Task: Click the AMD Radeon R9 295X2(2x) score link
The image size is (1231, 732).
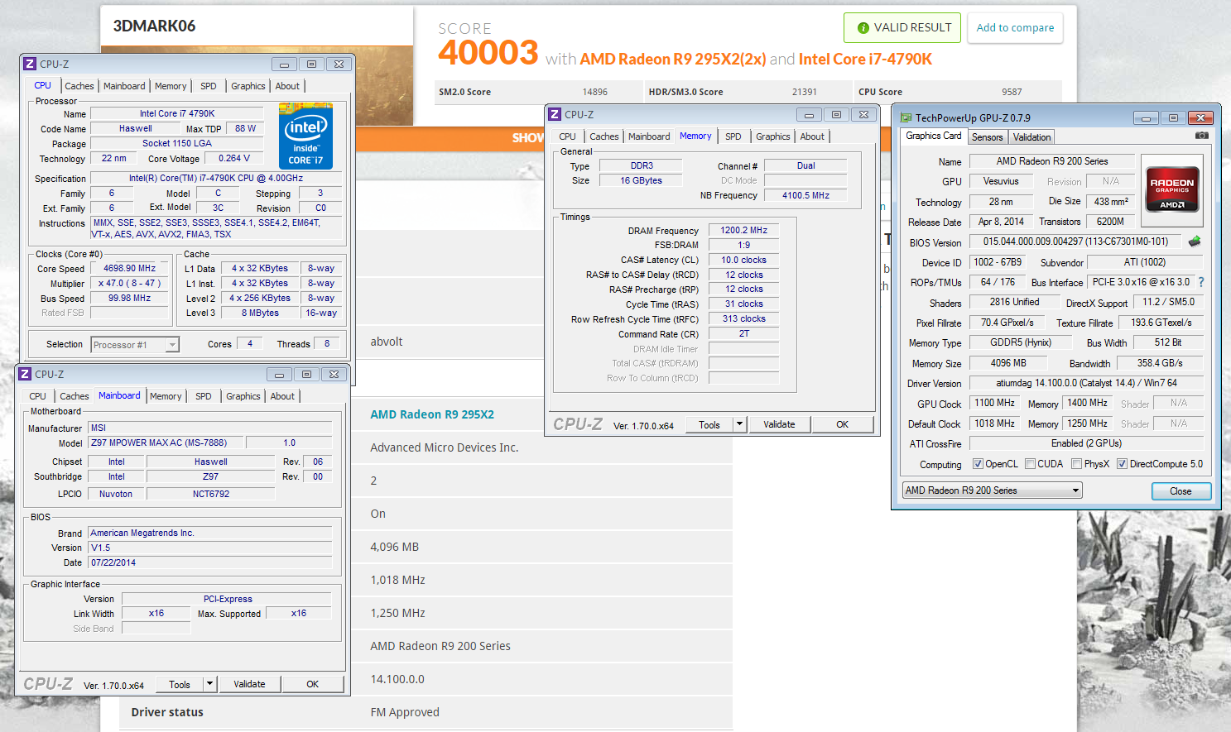Action: pyautogui.click(x=673, y=59)
